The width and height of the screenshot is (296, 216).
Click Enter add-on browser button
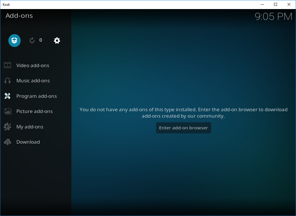(183, 128)
